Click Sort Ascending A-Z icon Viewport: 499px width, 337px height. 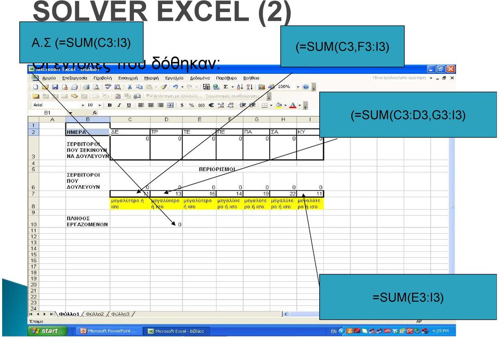240,87
